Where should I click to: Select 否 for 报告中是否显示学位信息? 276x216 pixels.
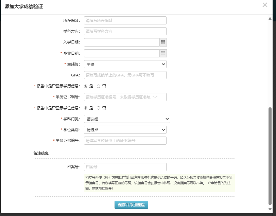99,108
